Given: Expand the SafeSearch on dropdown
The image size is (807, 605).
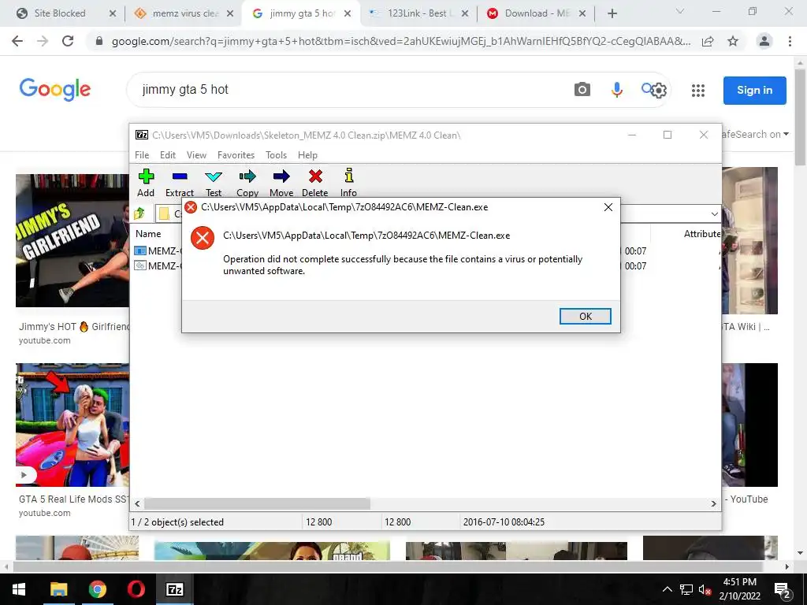Looking at the screenshot, I should point(755,134).
